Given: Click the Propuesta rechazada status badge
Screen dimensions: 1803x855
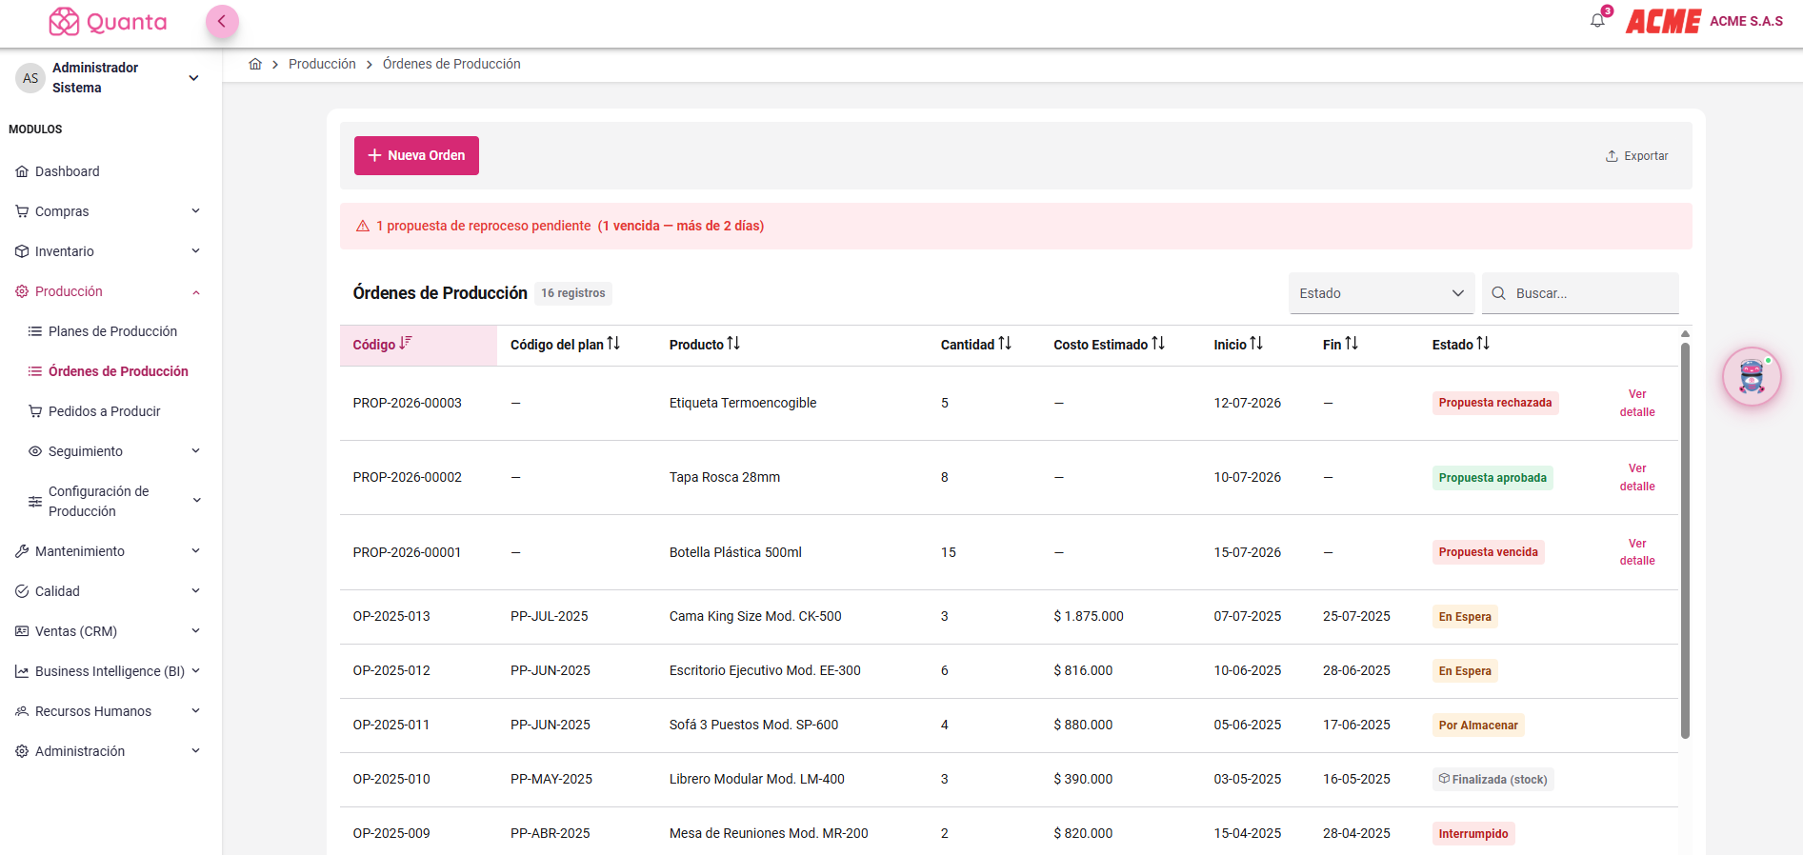Looking at the screenshot, I should pos(1495,403).
